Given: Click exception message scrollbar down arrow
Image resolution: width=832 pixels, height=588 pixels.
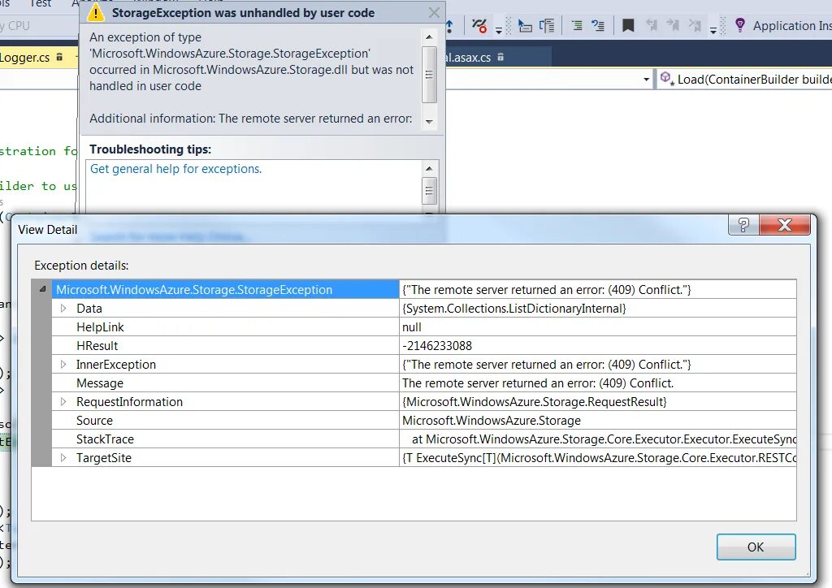Looking at the screenshot, I should coord(429,122).
